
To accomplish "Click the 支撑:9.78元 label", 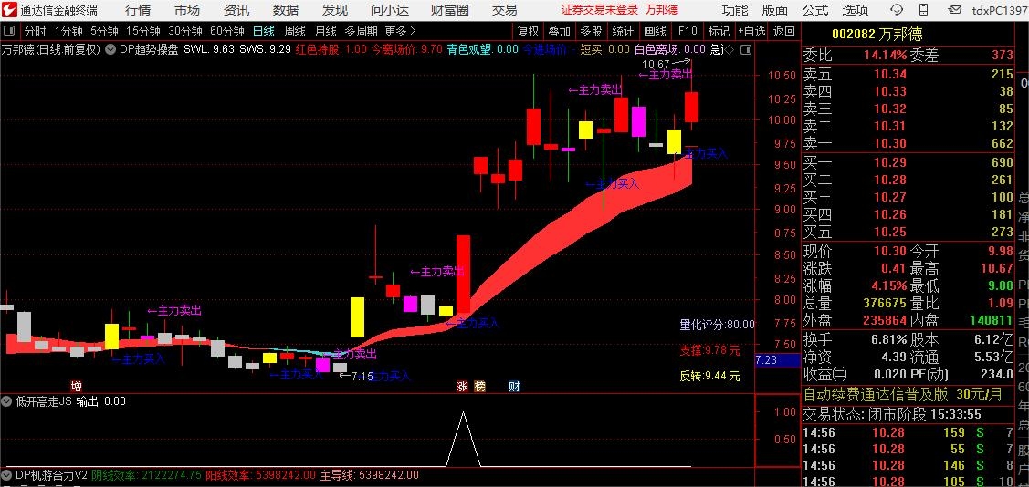I will [x=709, y=350].
